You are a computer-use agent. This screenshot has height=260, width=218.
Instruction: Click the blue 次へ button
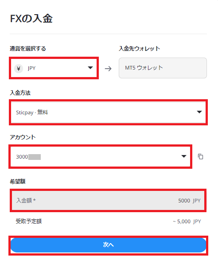[109, 245]
